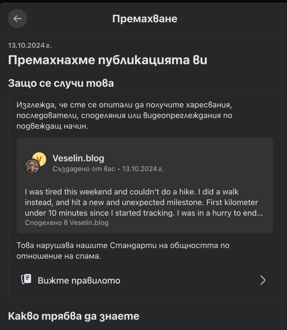Click the yellow "V" page avatar
Screen dimensions: 287x330
pyautogui.click(x=39, y=159)
